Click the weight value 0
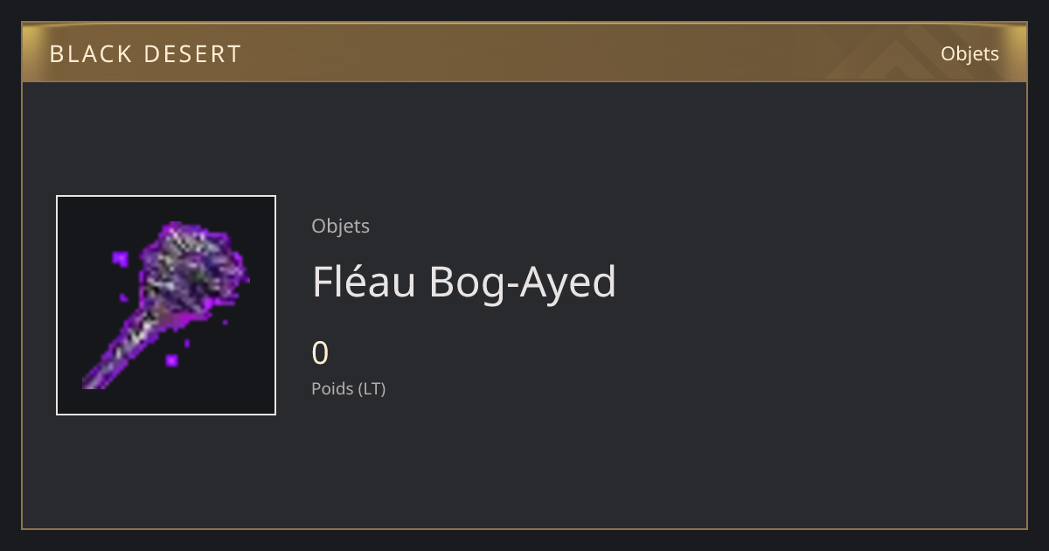1049x551 pixels. pyautogui.click(x=320, y=353)
